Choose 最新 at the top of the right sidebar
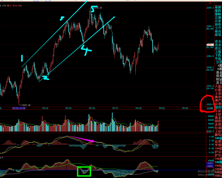 click(219, 7)
